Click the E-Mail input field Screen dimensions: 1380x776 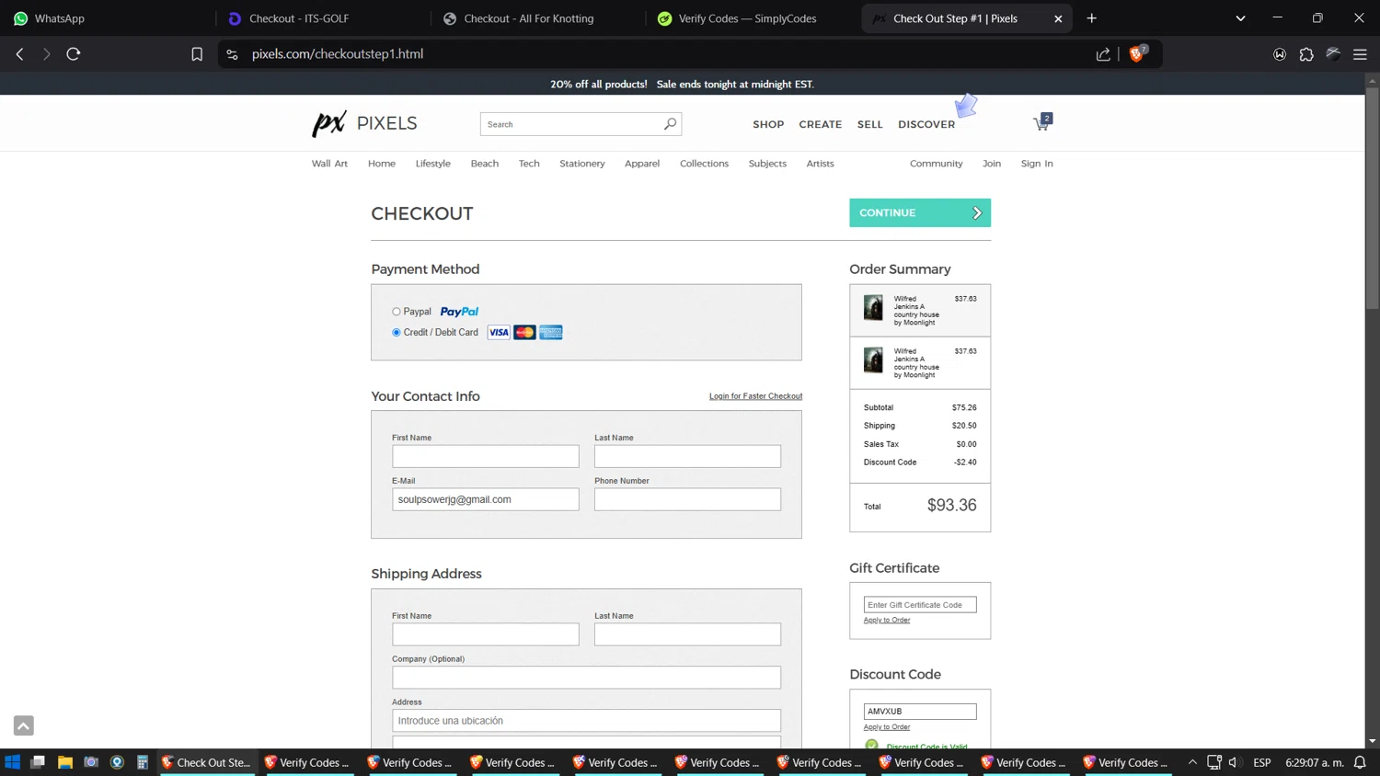486,499
